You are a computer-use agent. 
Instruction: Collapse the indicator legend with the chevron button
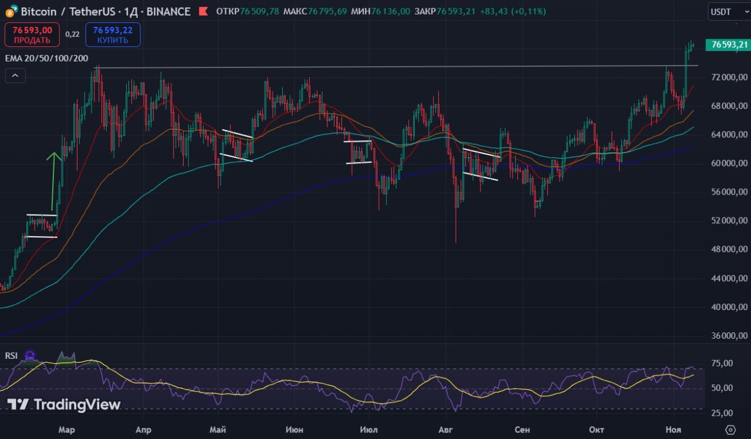pyautogui.click(x=15, y=76)
